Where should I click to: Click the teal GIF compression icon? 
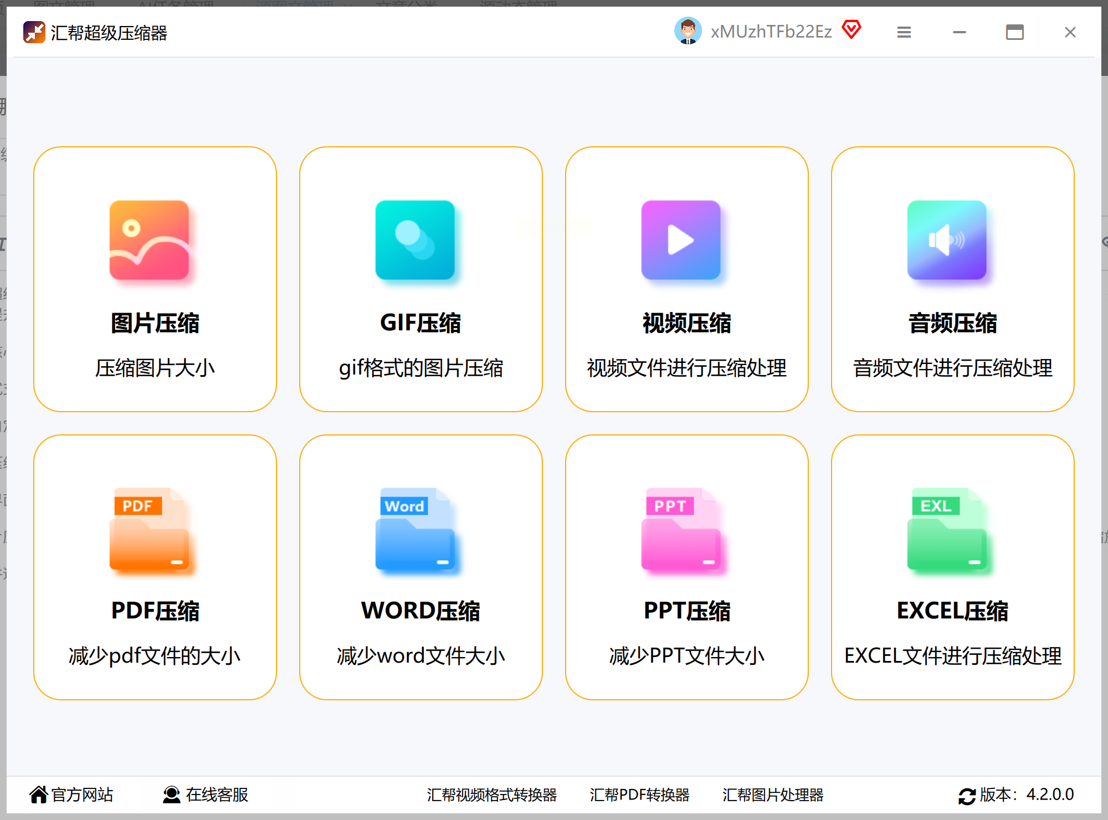(x=415, y=240)
